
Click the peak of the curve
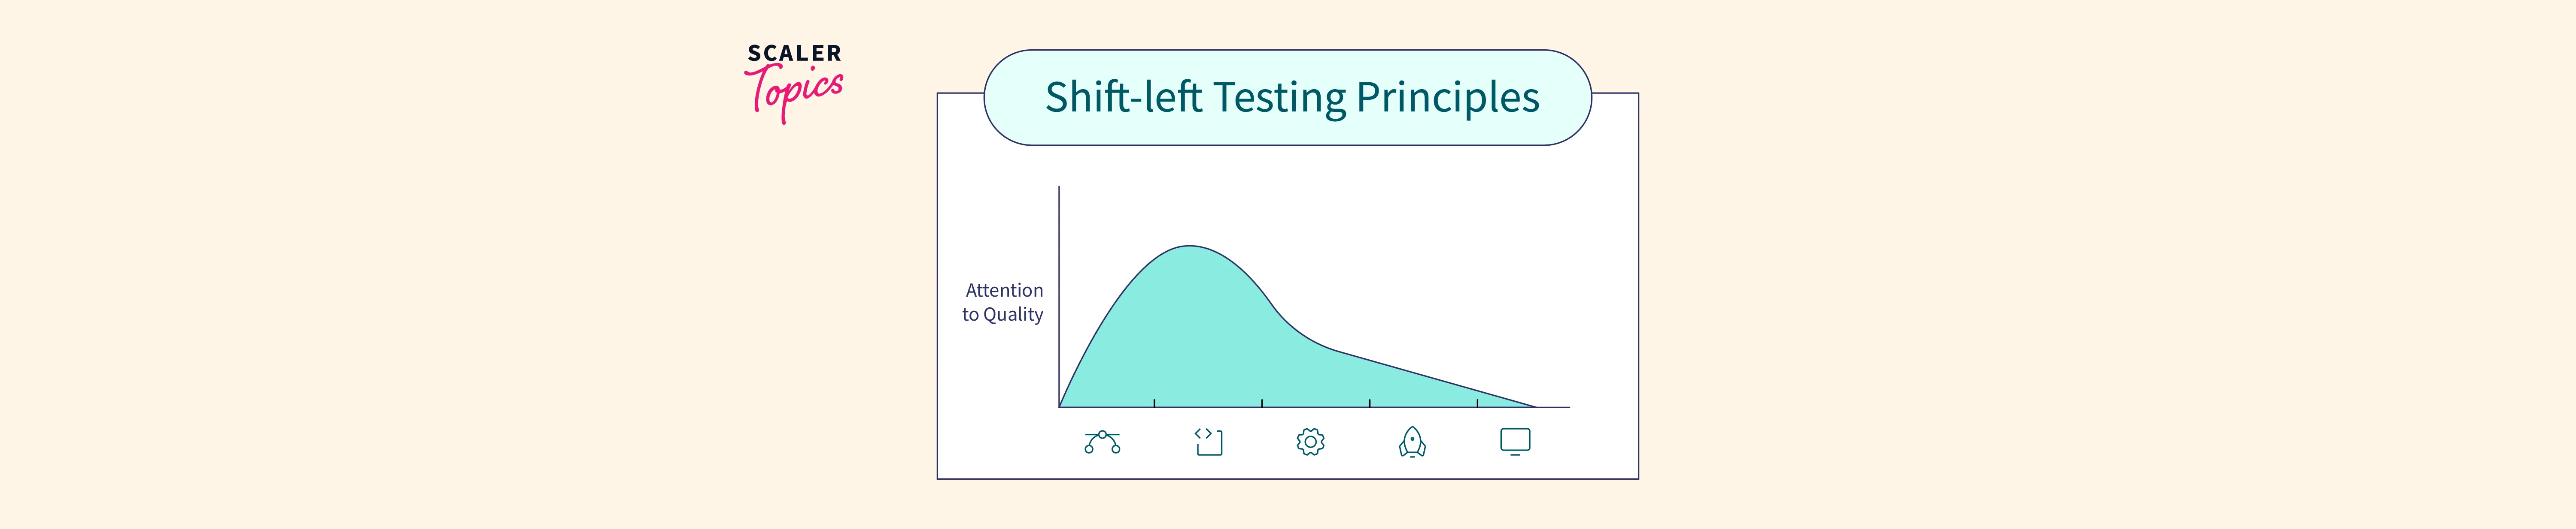click(x=1189, y=246)
